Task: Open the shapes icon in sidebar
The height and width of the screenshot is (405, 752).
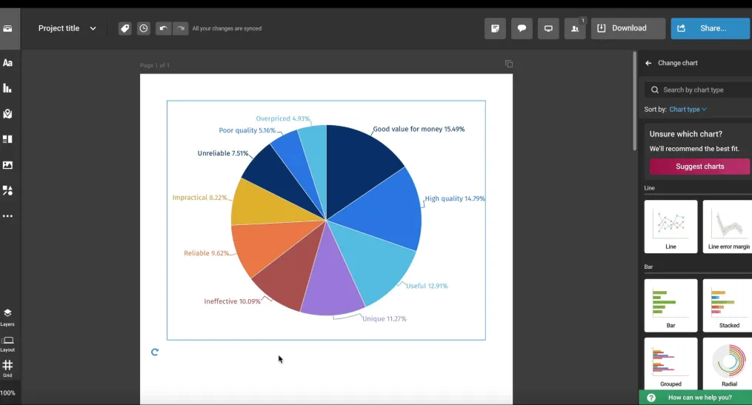Action: [7, 190]
